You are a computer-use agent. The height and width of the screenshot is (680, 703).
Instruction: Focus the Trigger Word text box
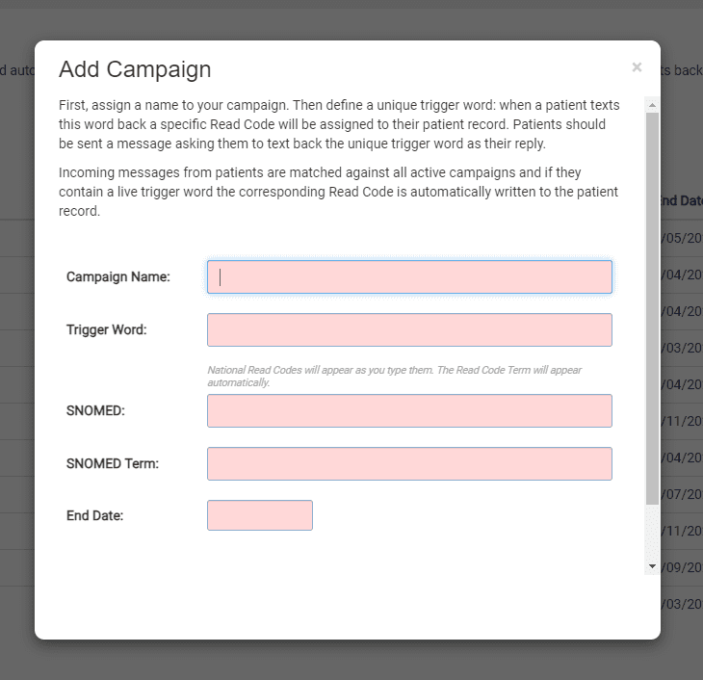(409, 329)
